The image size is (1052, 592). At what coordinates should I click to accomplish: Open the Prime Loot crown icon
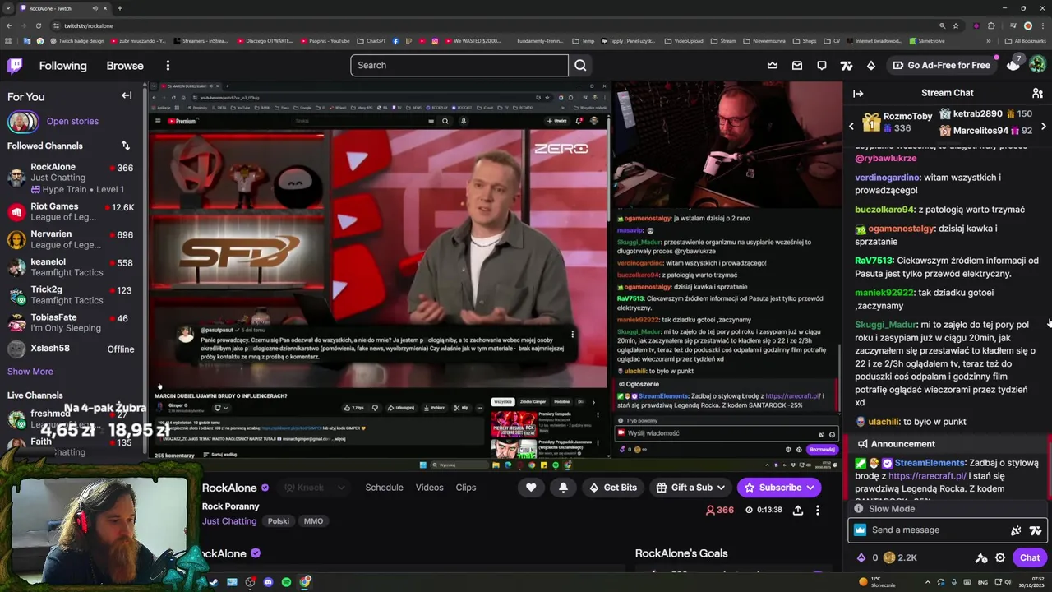(x=773, y=66)
